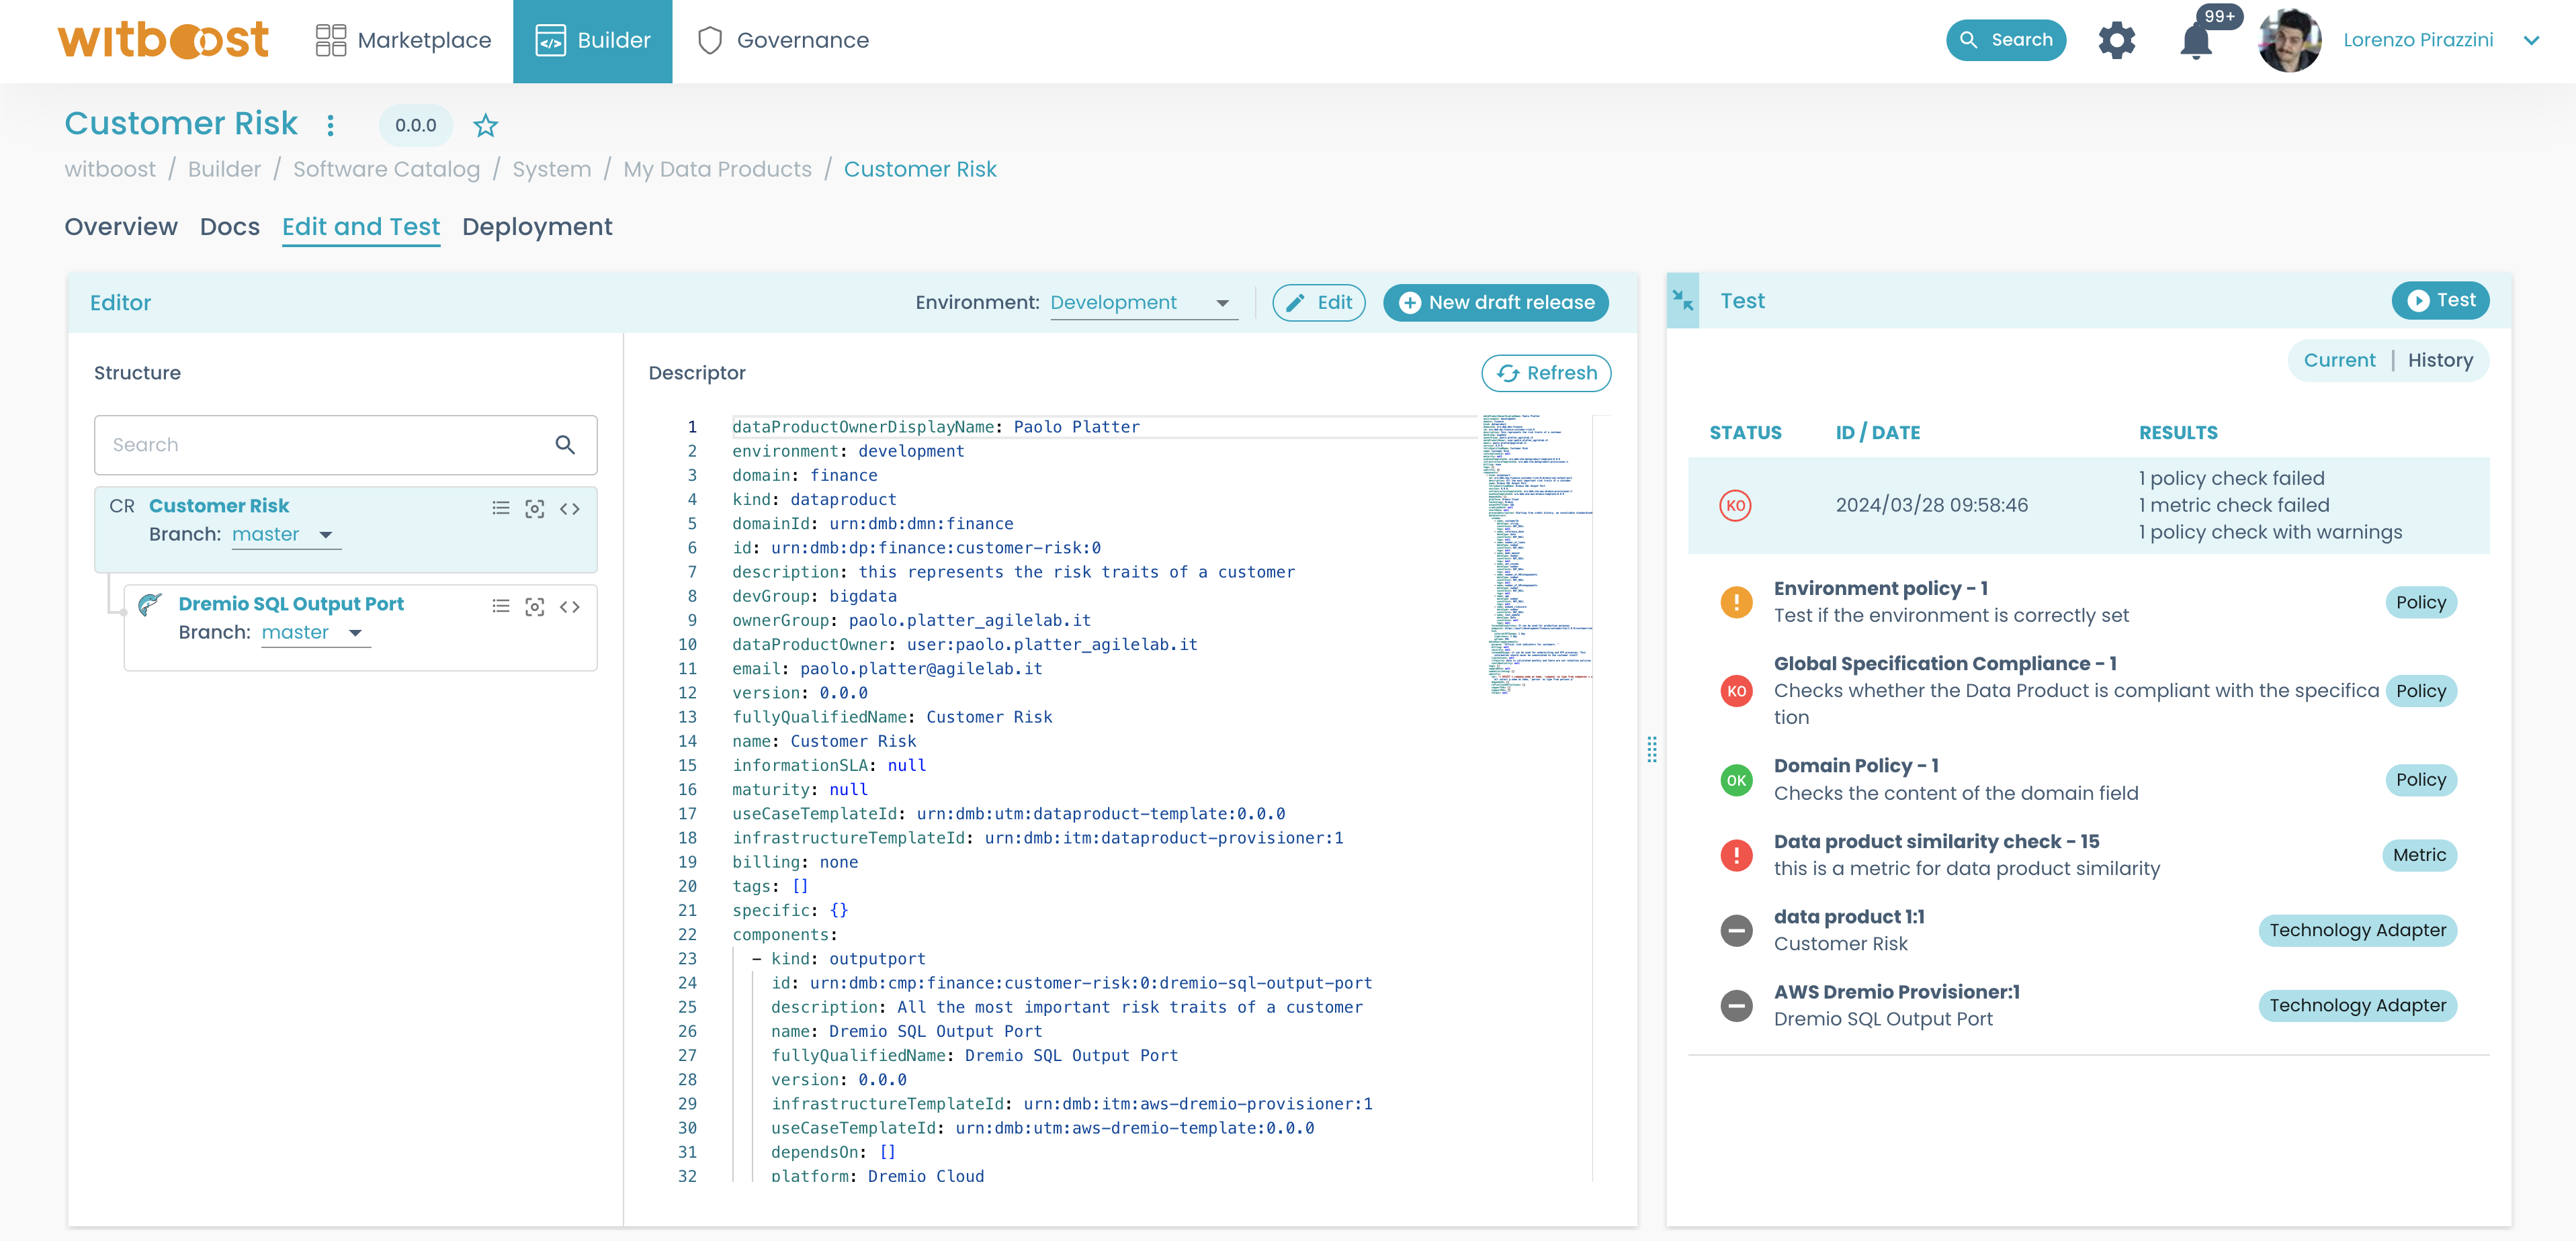Open the settings gear icon
2576x1241 pixels.
(2116, 41)
